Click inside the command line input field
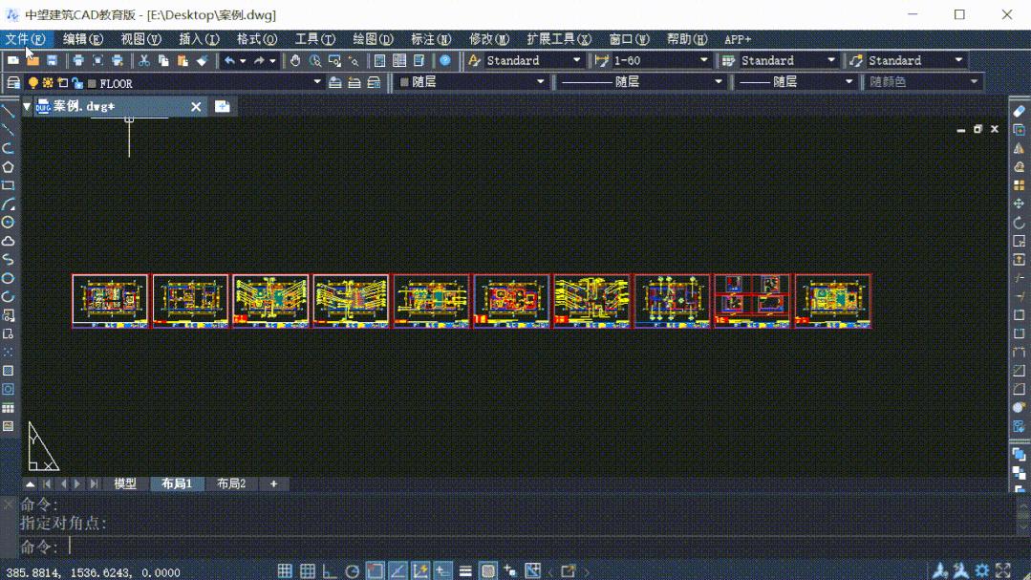The height and width of the screenshot is (580, 1031). (x=191, y=547)
